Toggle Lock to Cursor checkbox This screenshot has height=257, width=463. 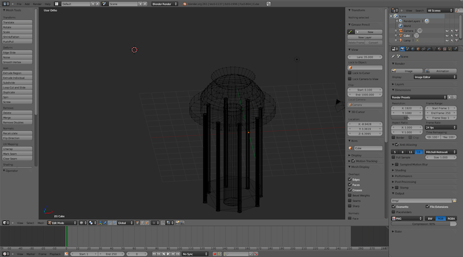click(x=350, y=73)
